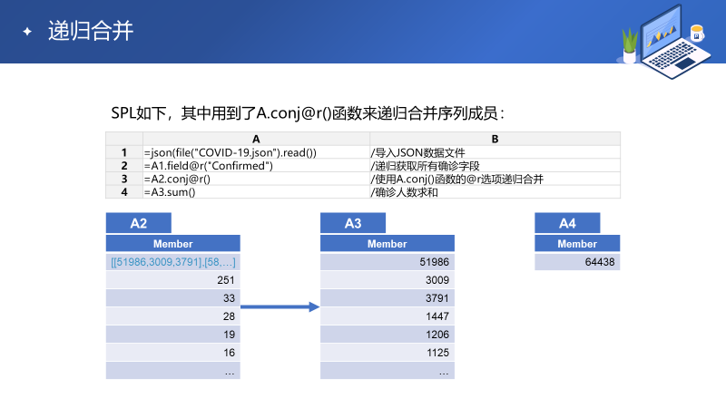726x408 pixels.
Task: Click column header B in code grid
Action: coord(495,139)
